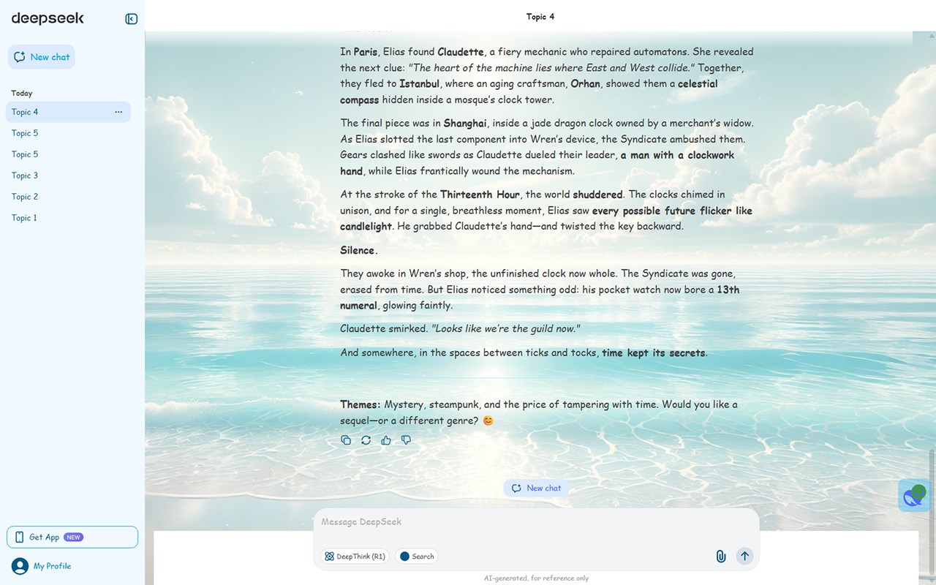Toggle the Search mode button
This screenshot has height=585, width=936.
pos(417,556)
